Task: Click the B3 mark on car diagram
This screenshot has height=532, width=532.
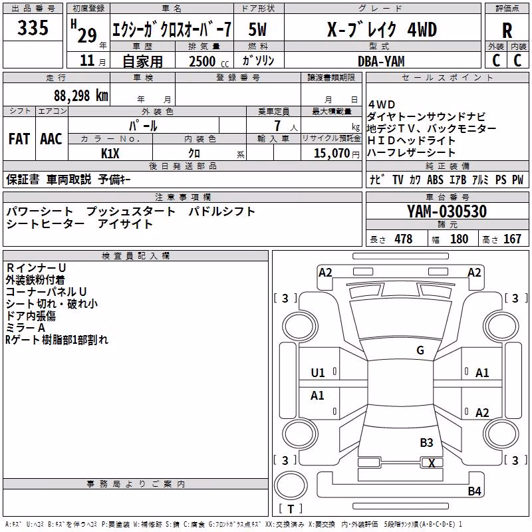Action: [x=426, y=442]
